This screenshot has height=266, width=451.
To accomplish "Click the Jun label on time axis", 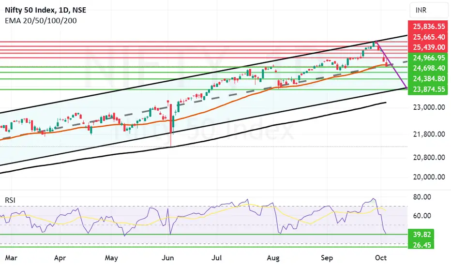I will (168, 258).
